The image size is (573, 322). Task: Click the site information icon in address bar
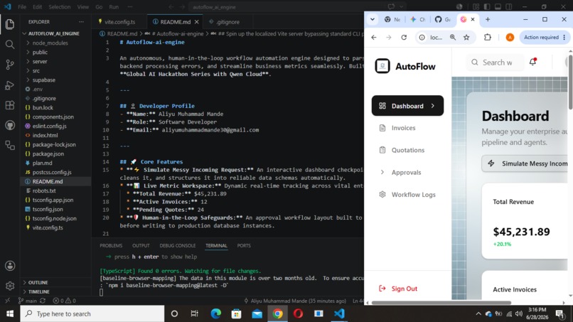click(x=422, y=37)
